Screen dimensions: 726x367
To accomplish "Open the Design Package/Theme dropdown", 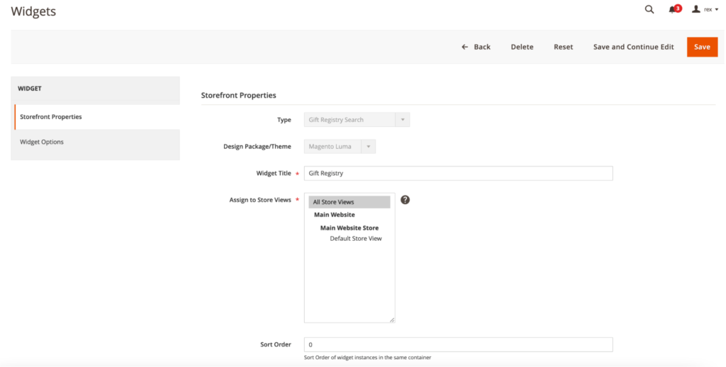I will click(x=340, y=147).
